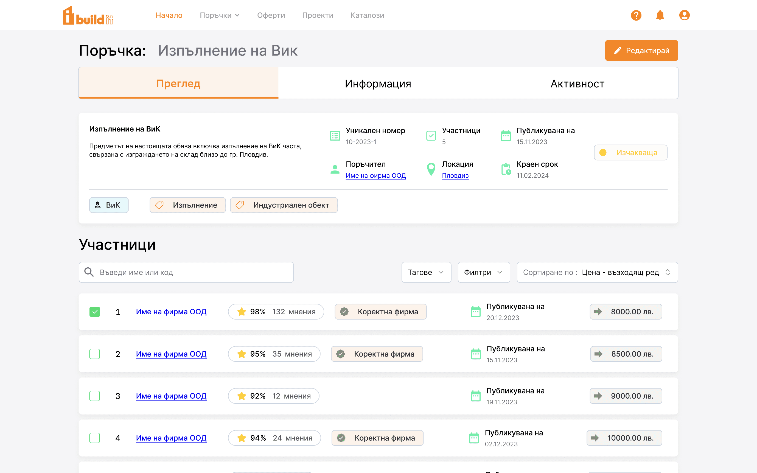757x473 pixels.
Task: Uncheck the checkbox for participant 1
Action: (x=95, y=312)
